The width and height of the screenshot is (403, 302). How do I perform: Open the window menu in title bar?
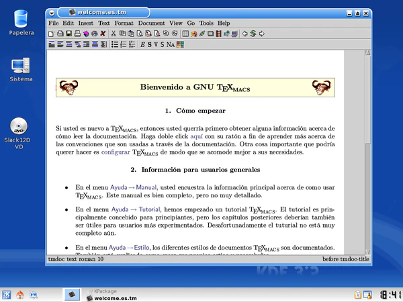click(x=52, y=12)
